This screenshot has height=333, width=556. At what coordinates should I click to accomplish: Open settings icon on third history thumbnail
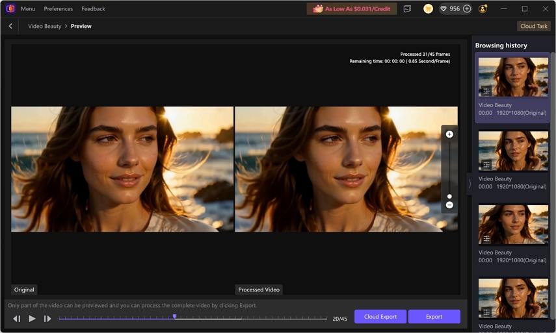click(x=486, y=238)
